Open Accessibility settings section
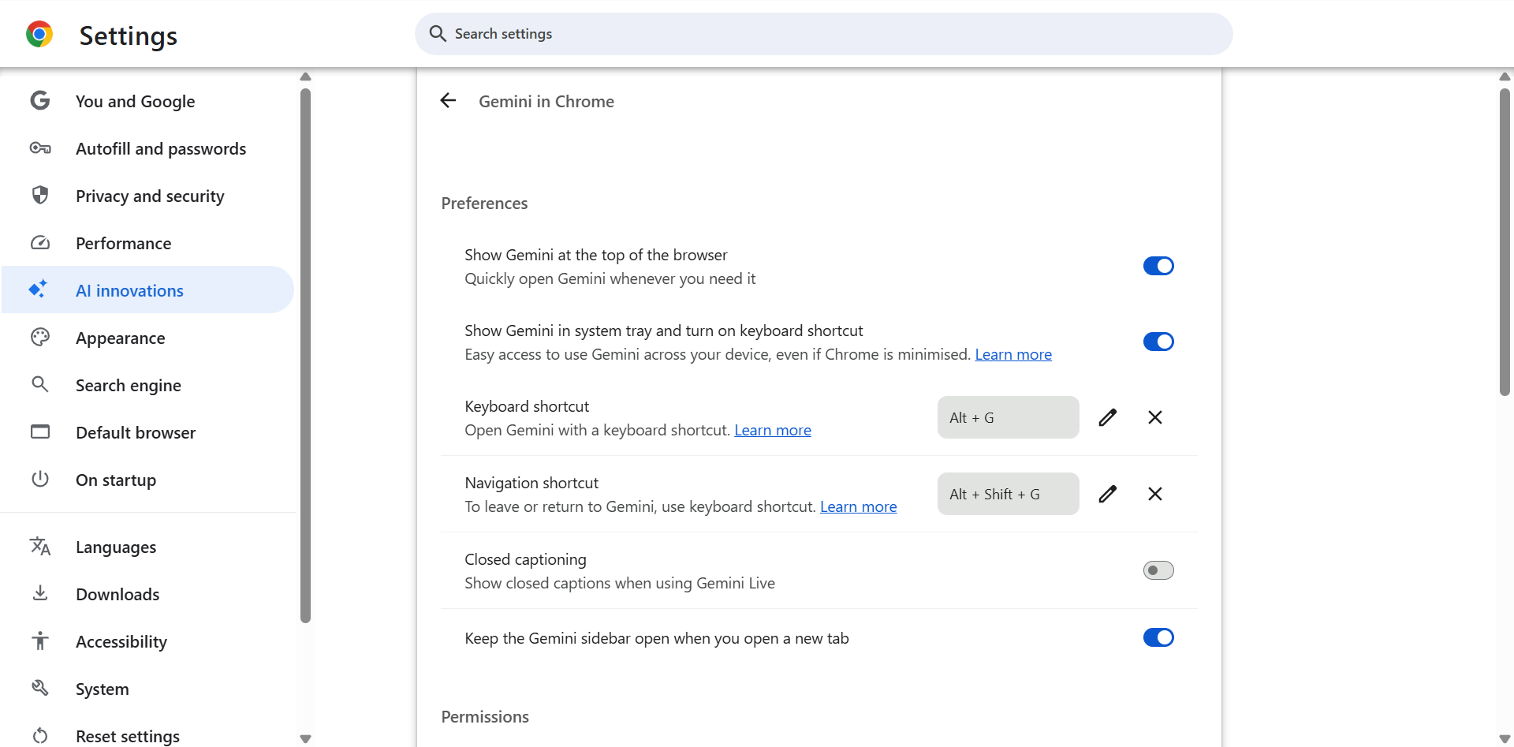The width and height of the screenshot is (1514, 747). [148, 641]
